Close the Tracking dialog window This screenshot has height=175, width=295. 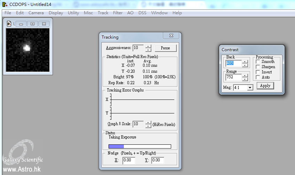(x=172, y=36)
